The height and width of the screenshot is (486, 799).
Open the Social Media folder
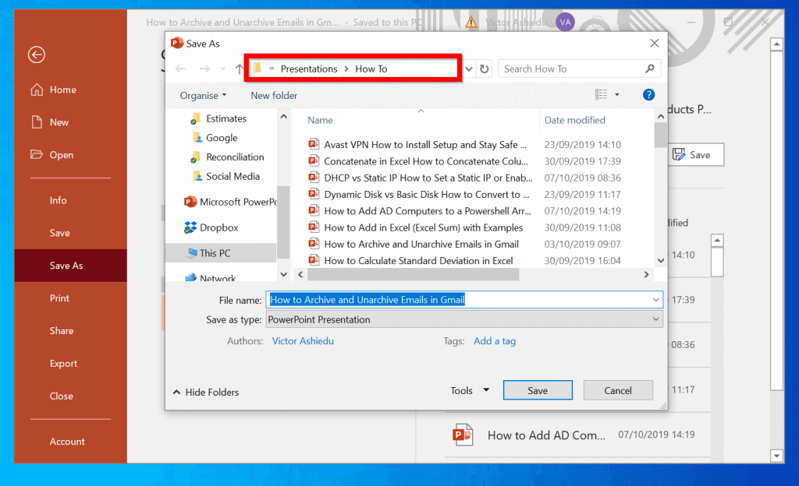click(226, 176)
